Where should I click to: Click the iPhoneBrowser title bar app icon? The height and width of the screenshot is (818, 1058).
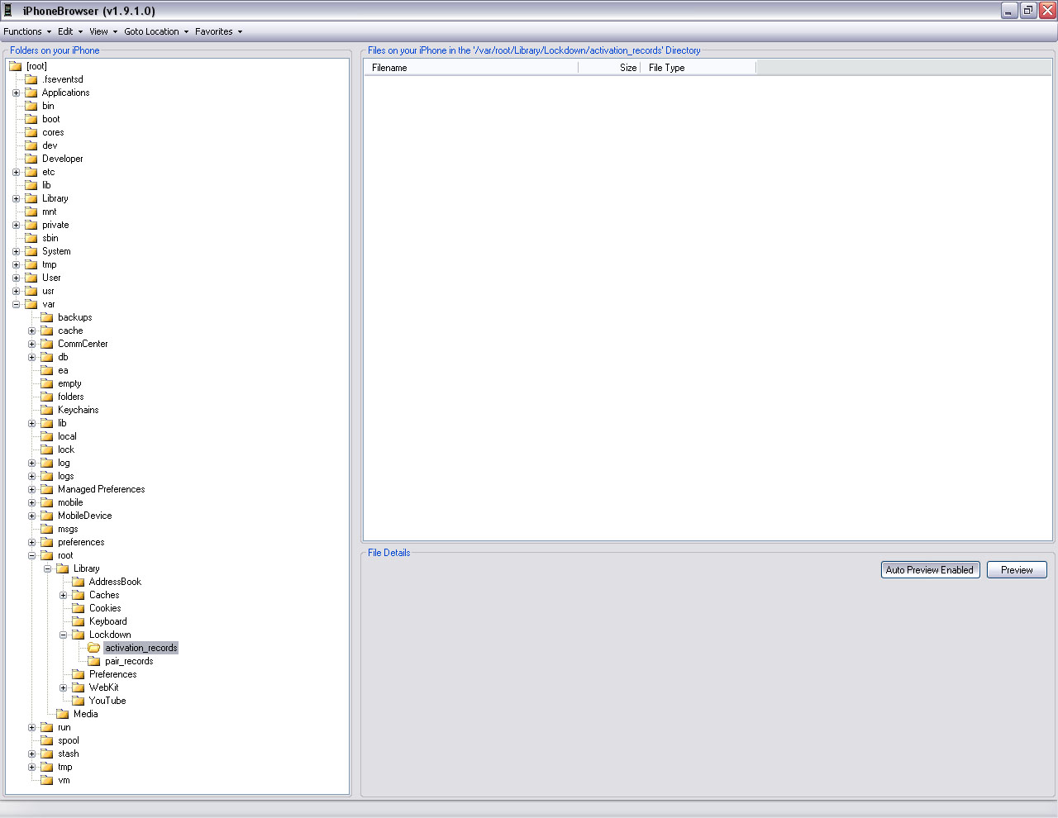pos(8,11)
